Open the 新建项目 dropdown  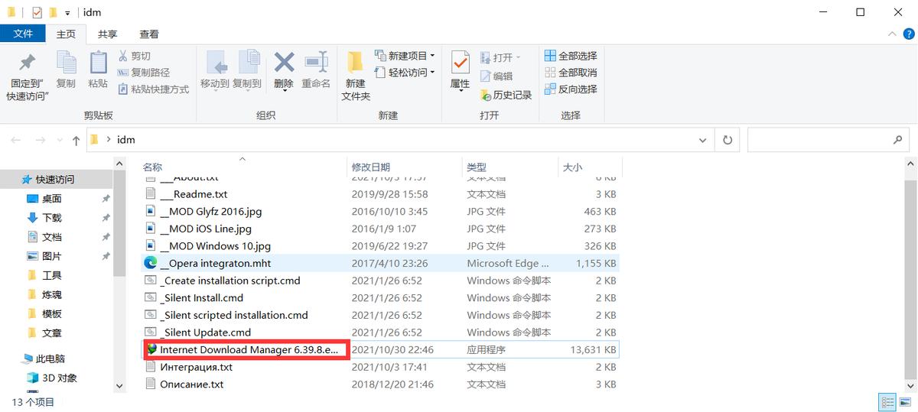[404, 56]
